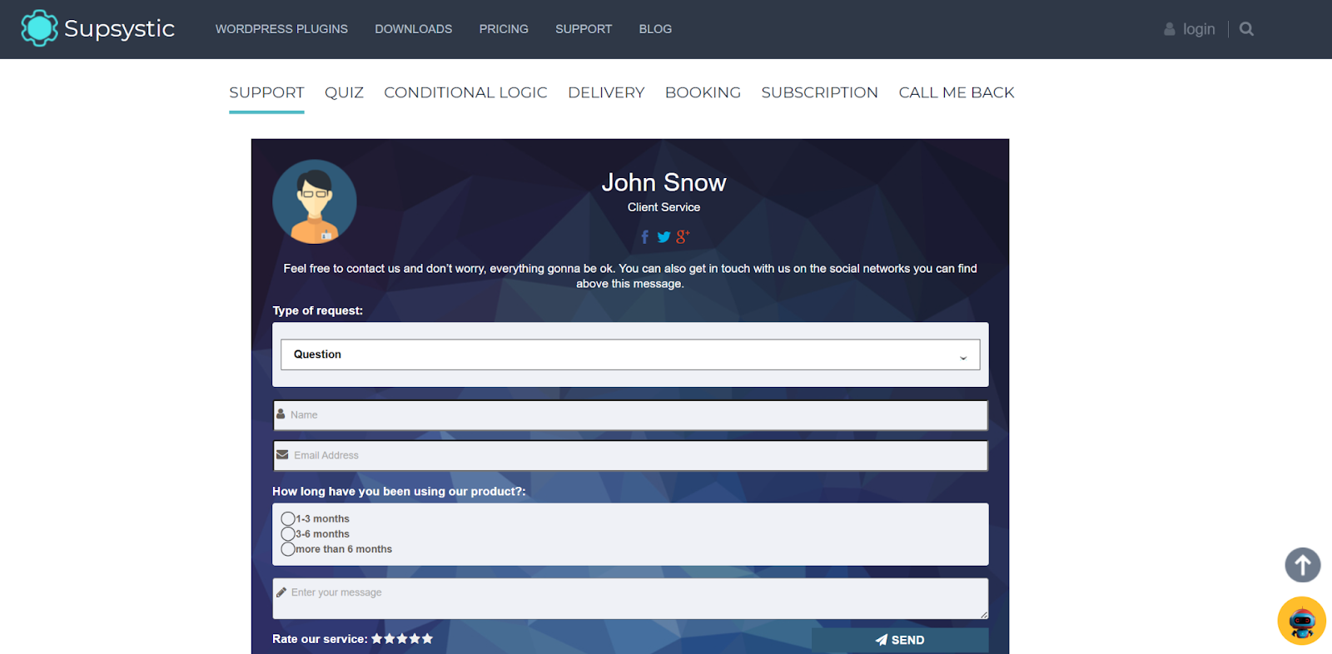This screenshot has width=1332, height=654.
Task: Click the scroll-to-top arrow icon
Action: [1302, 565]
